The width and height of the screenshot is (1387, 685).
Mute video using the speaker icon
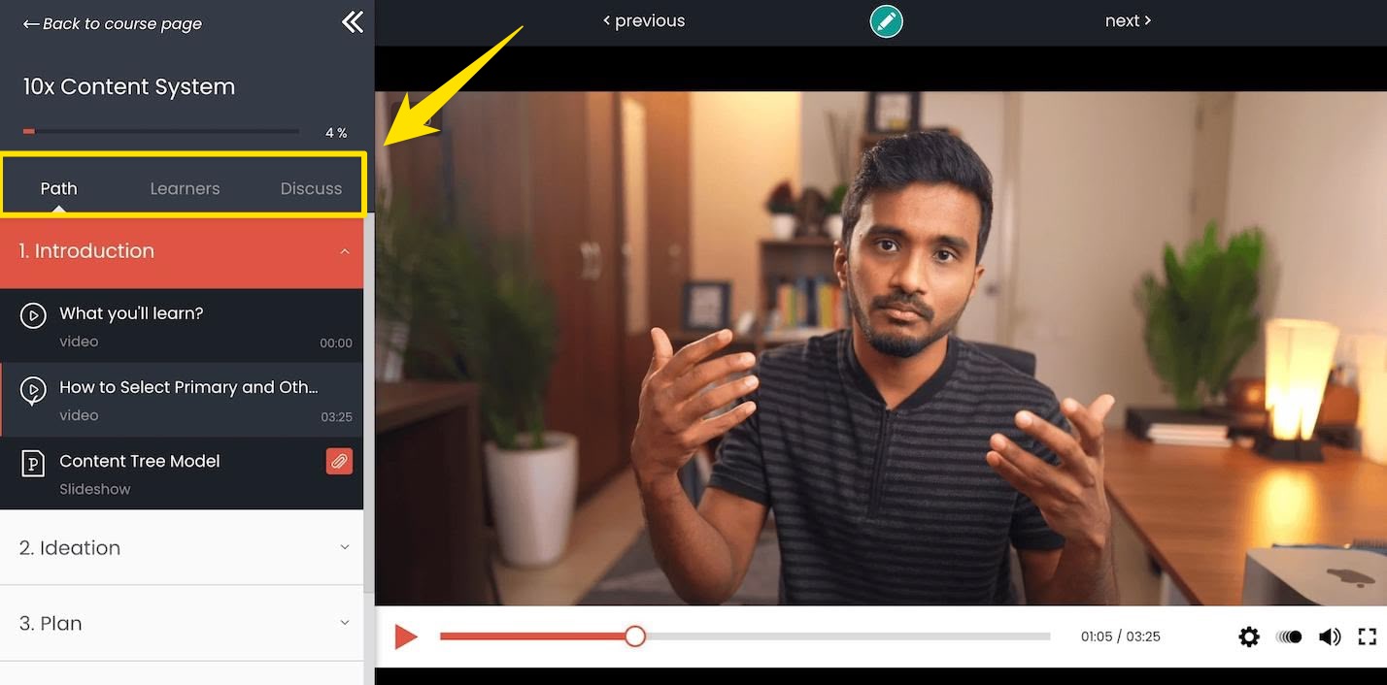(1329, 636)
